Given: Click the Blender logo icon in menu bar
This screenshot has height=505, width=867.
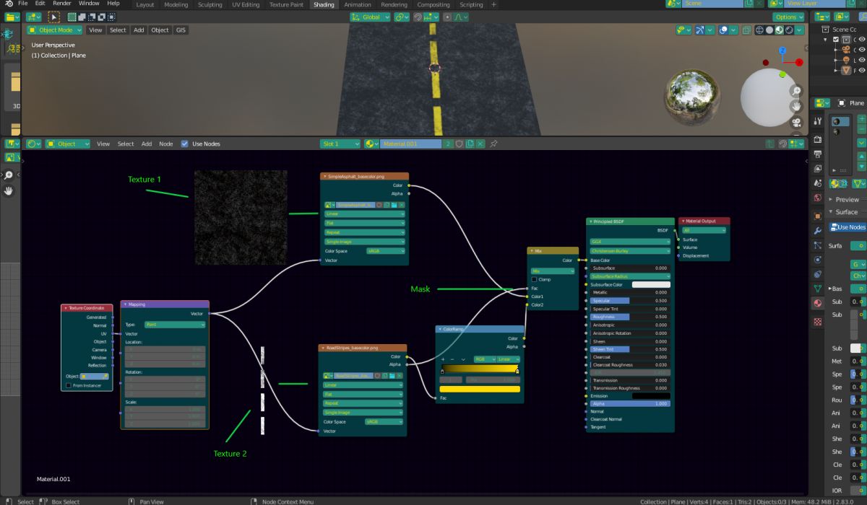Looking at the screenshot, I should [x=9, y=4].
